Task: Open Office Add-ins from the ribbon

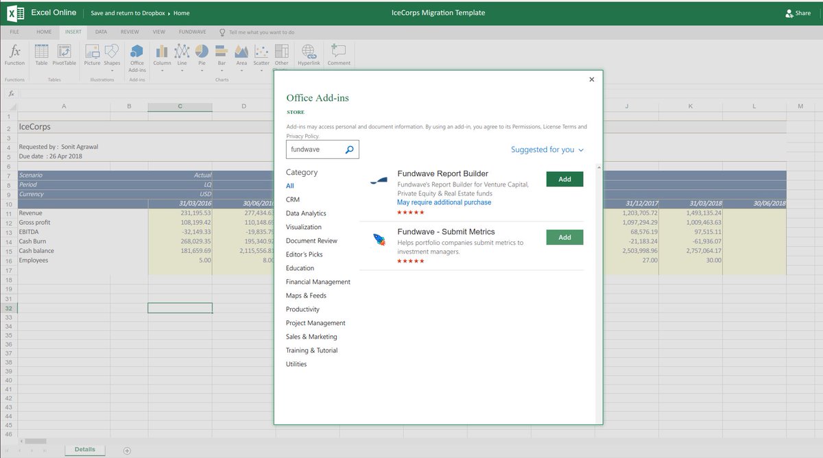Action: [x=137, y=58]
